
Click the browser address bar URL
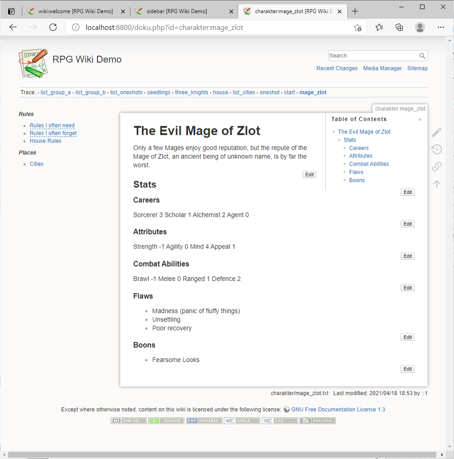click(164, 28)
